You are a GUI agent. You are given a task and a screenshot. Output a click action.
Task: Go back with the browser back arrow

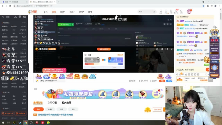coord(3,6)
